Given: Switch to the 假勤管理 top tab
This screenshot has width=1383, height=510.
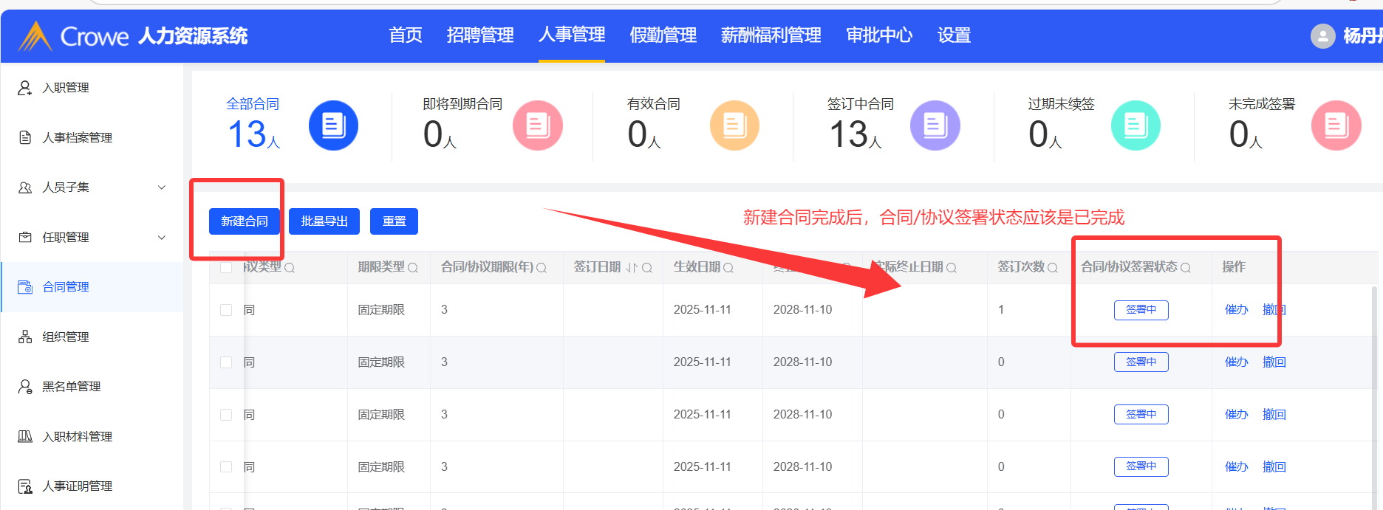Looking at the screenshot, I should (663, 35).
